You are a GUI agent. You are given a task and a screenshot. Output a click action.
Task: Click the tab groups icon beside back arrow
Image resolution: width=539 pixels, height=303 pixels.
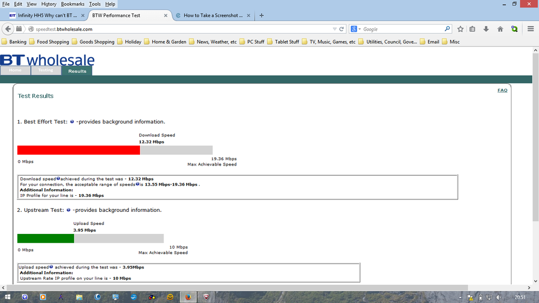click(x=19, y=29)
